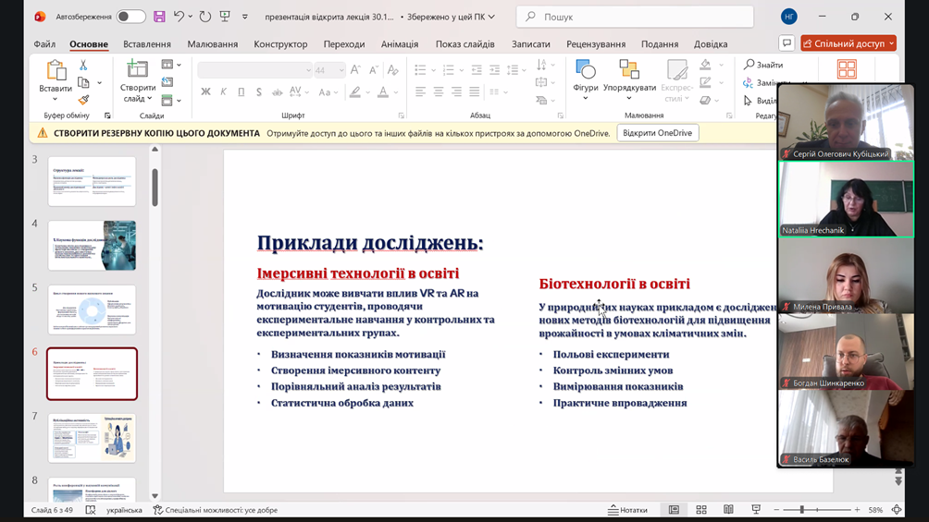This screenshot has height=522, width=929.
Task: Click Find (Знайти) in the ribbon
Action: pos(763,65)
